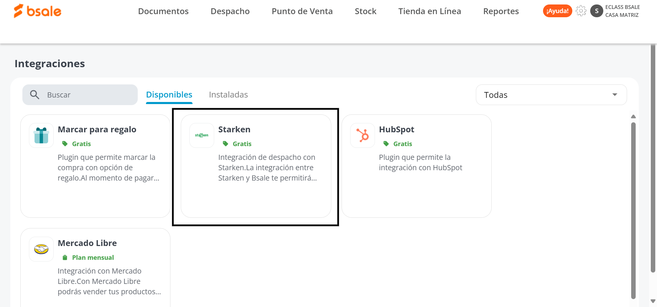Click the Marcar para regalo description text
Image resolution: width=657 pixels, height=307 pixels.
tap(108, 168)
